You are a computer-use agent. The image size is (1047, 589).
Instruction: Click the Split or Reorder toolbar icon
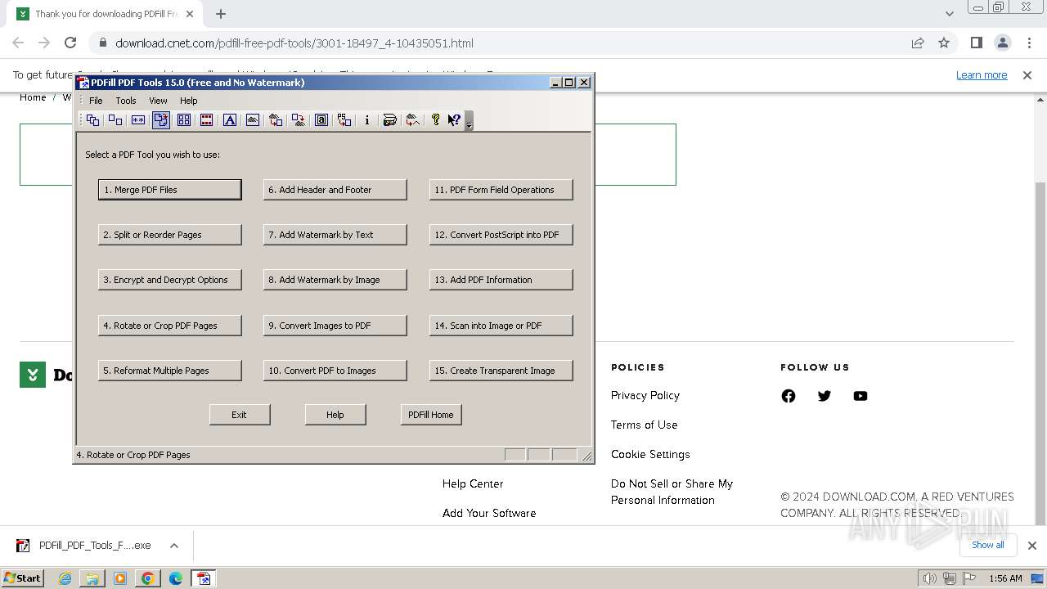(x=115, y=120)
